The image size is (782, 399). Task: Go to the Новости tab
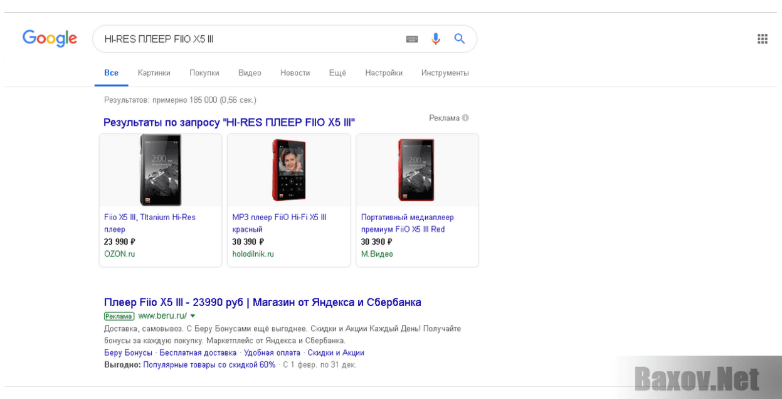coord(295,73)
